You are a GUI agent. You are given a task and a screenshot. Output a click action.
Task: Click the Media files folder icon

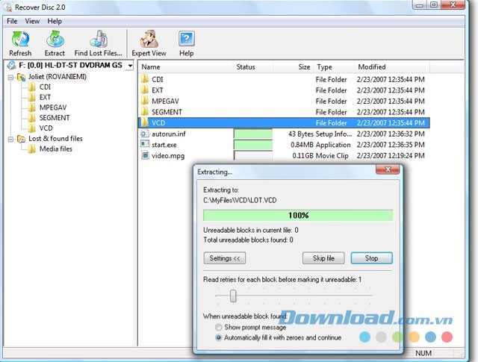pyautogui.click(x=31, y=149)
